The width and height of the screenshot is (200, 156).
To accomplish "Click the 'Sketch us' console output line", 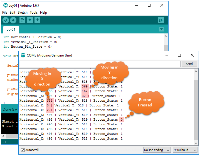I will [x=10, y=121].
